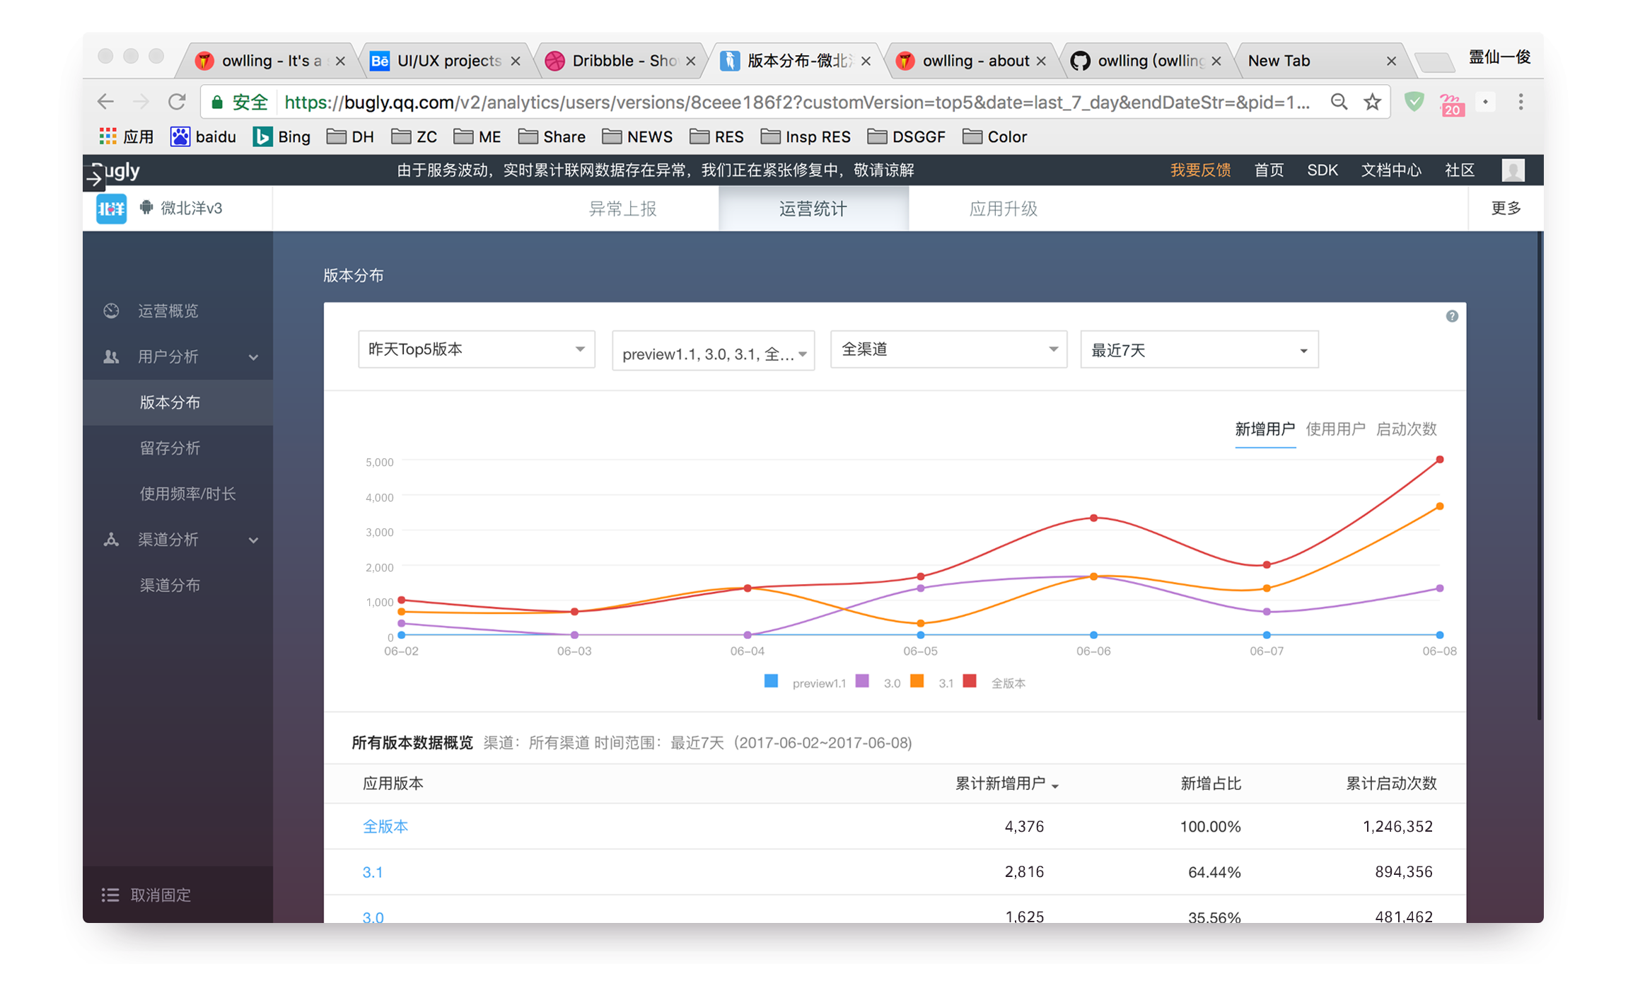The height and width of the screenshot is (993, 1628).
Task: Open 社区 community link
Action: [x=1459, y=170]
